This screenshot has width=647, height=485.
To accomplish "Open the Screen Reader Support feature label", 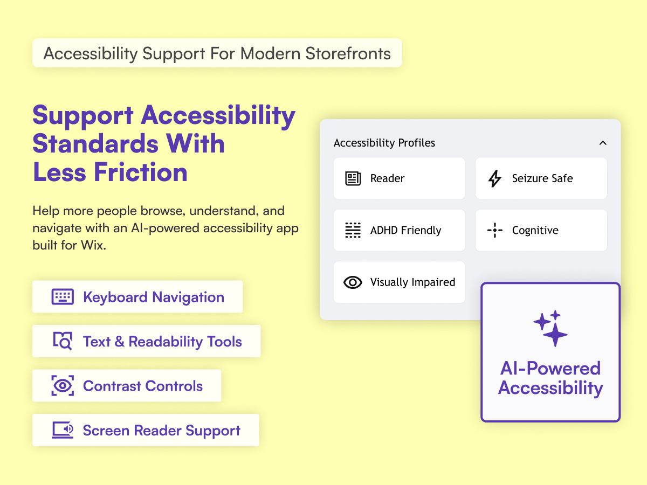I will click(x=161, y=430).
